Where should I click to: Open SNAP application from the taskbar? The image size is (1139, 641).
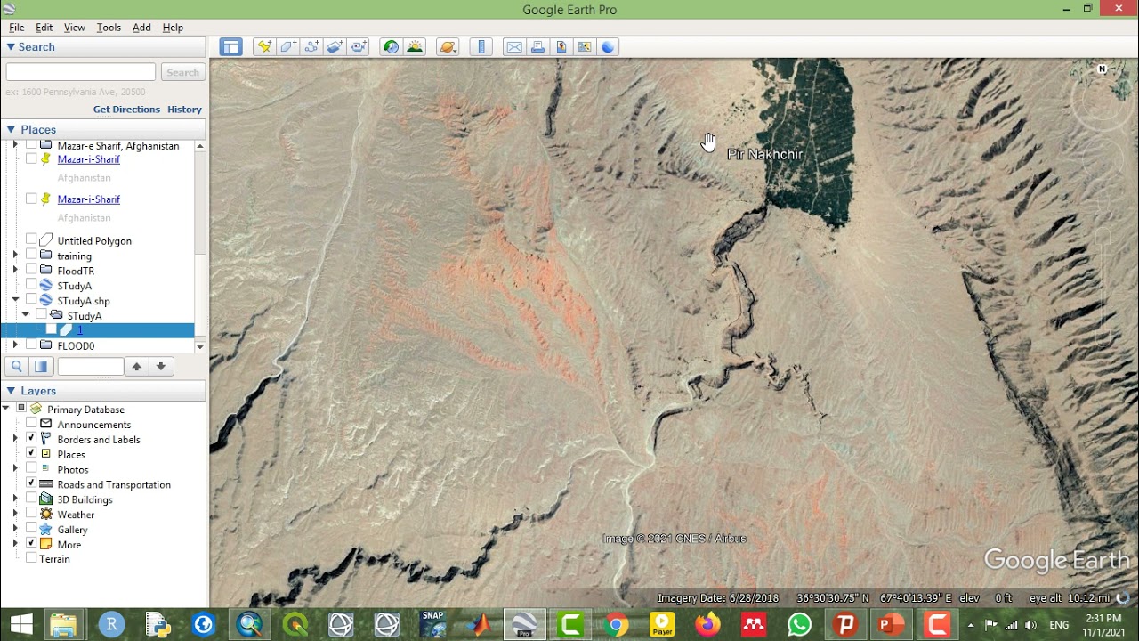(x=433, y=625)
